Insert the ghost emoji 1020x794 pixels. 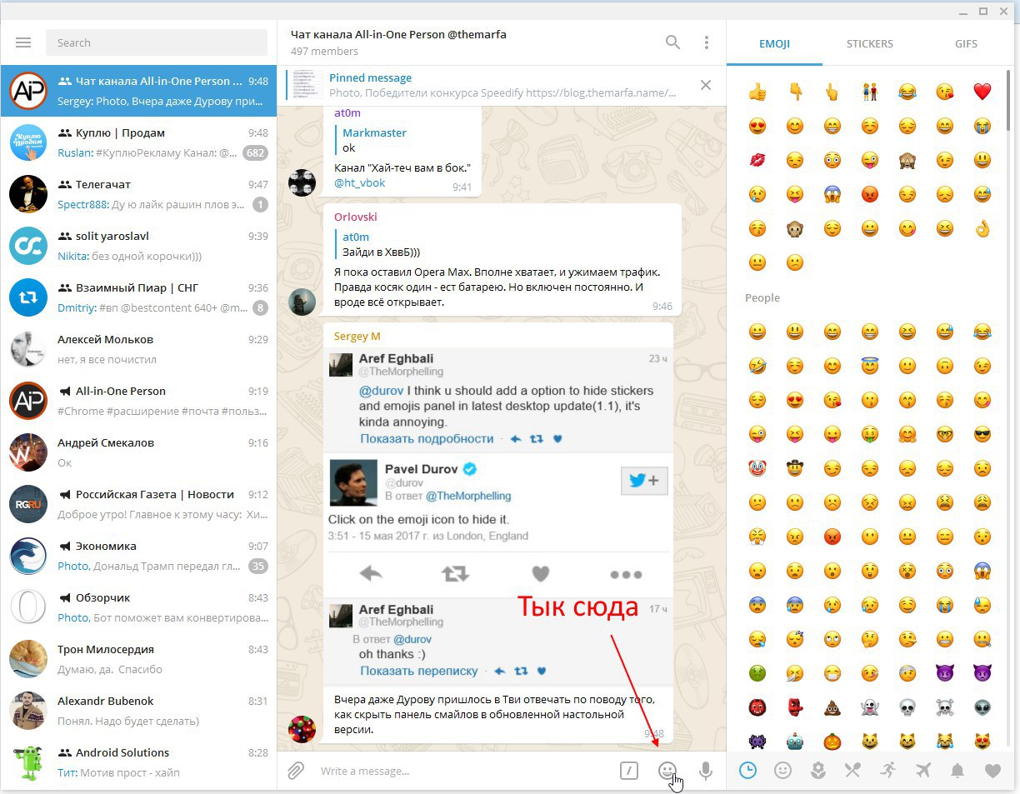point(870,707)
